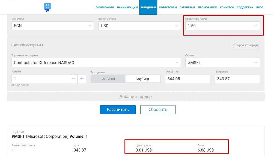Open the ПАРТНЕРАМ menu
Screen dimensions: 273x156
187,7
